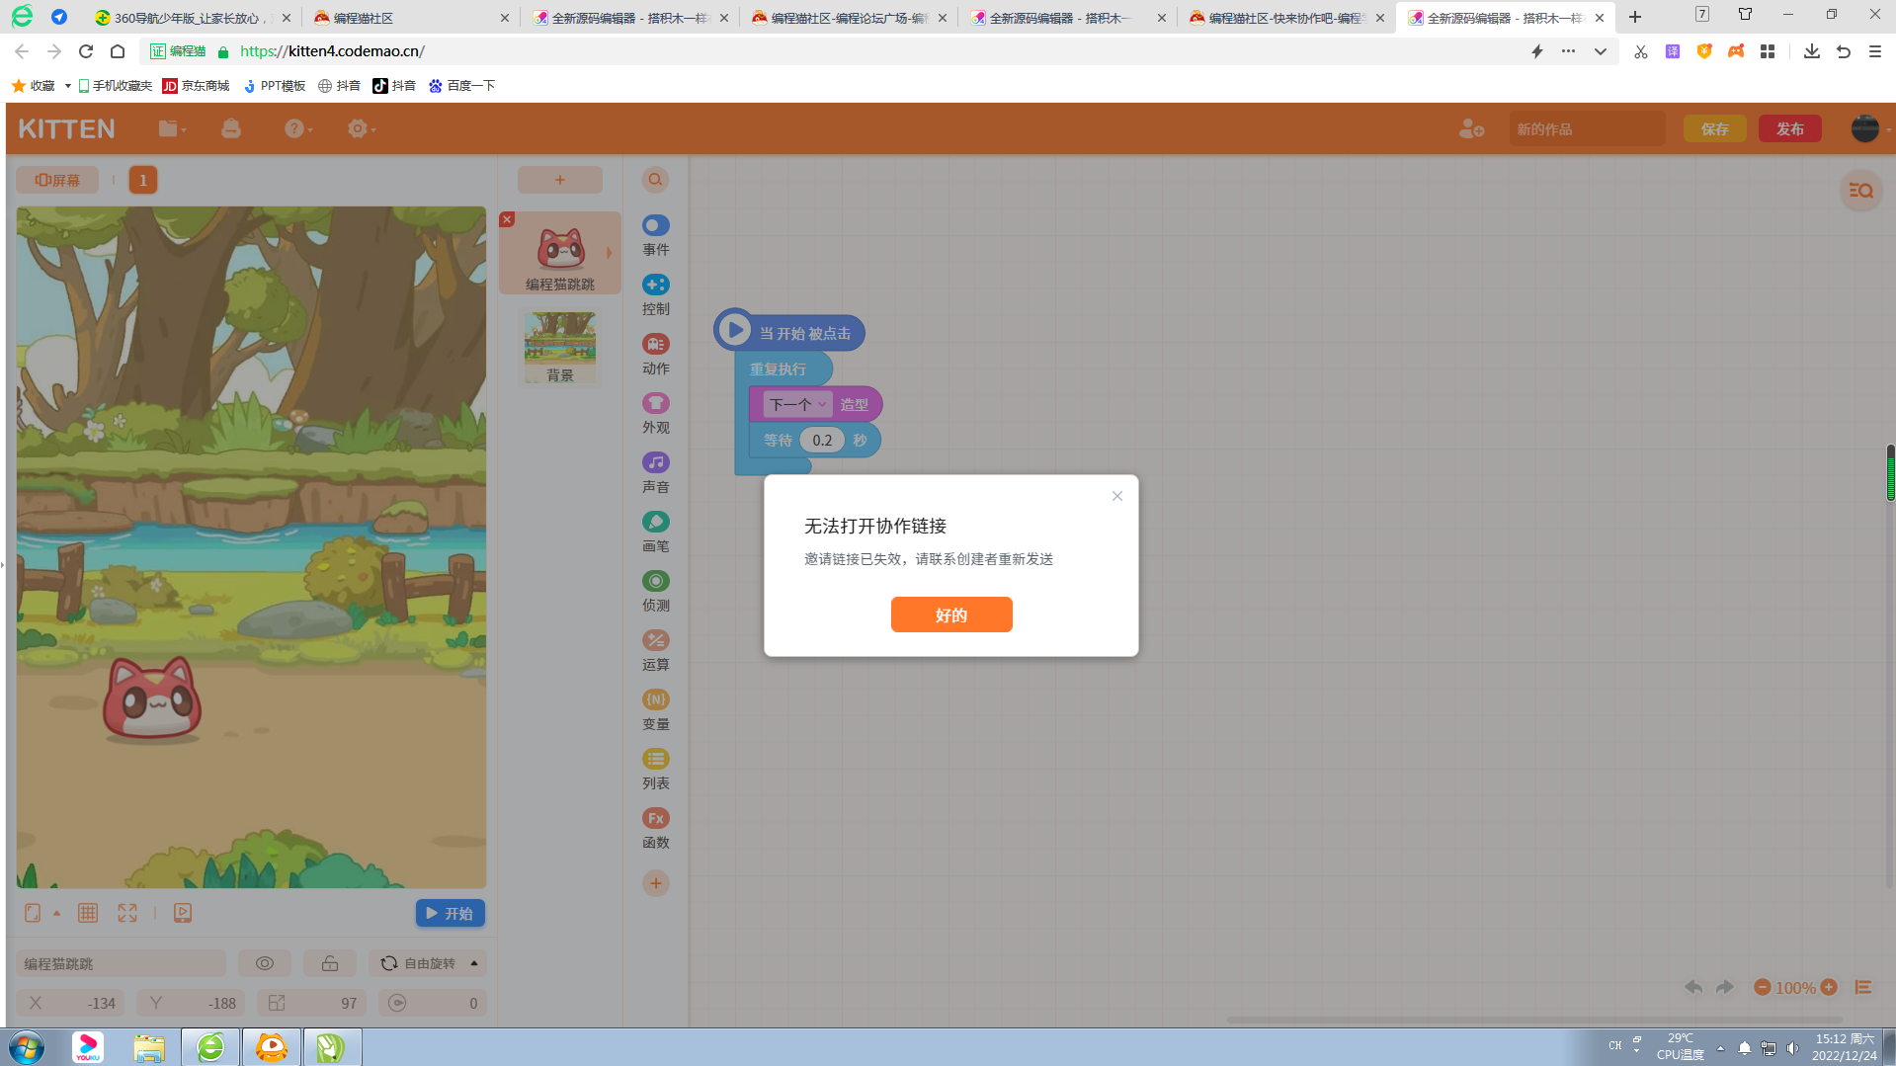1896x1066 pixels.
Task: Click the invite collaborator icon
Action: tap(1471, 128)
